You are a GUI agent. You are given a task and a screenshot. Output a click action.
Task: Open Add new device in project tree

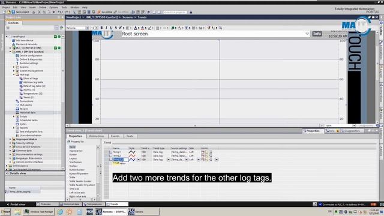tap(25, 40)
